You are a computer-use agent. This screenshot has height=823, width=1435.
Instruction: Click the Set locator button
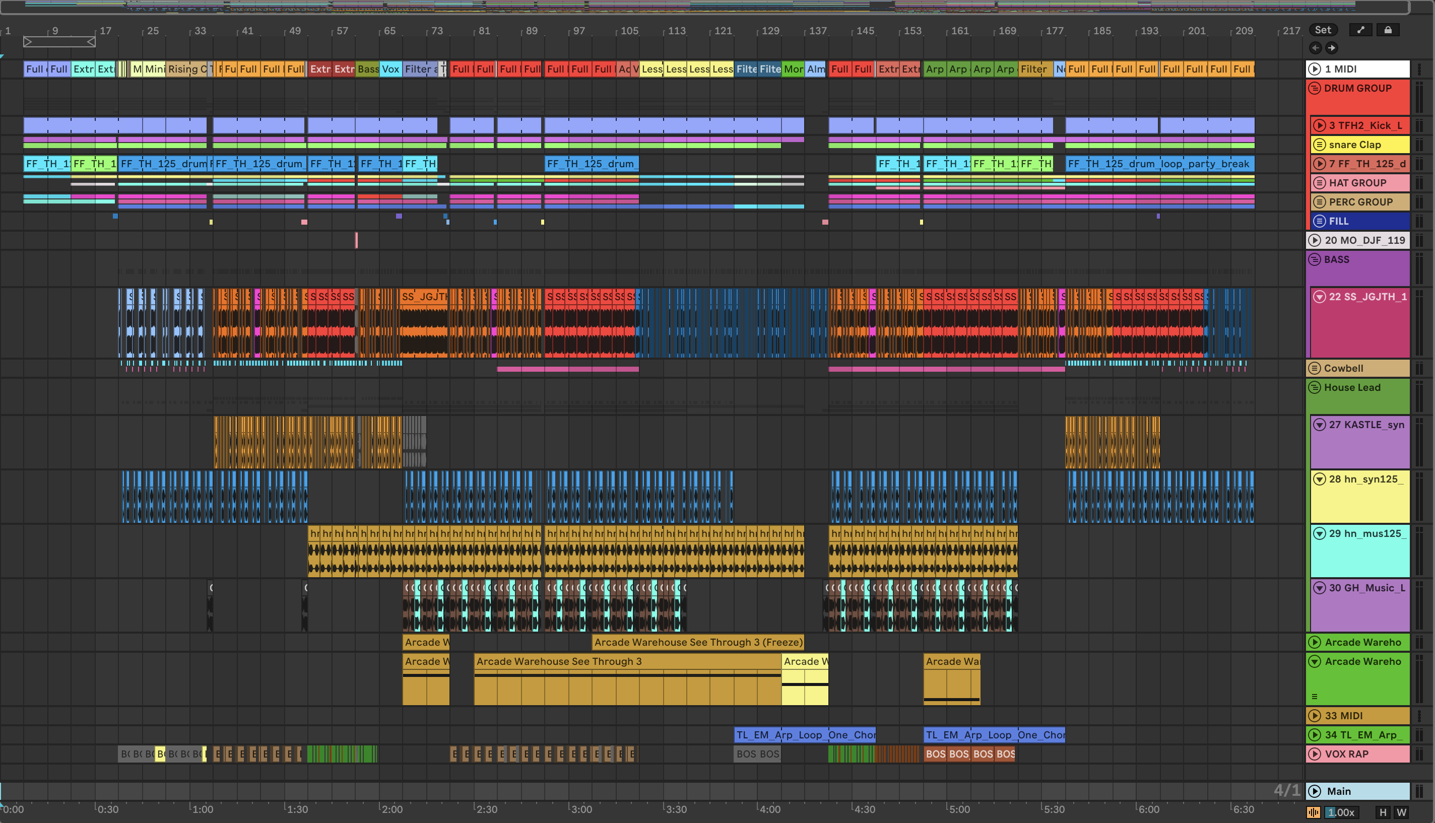[x=1323, y=30]
